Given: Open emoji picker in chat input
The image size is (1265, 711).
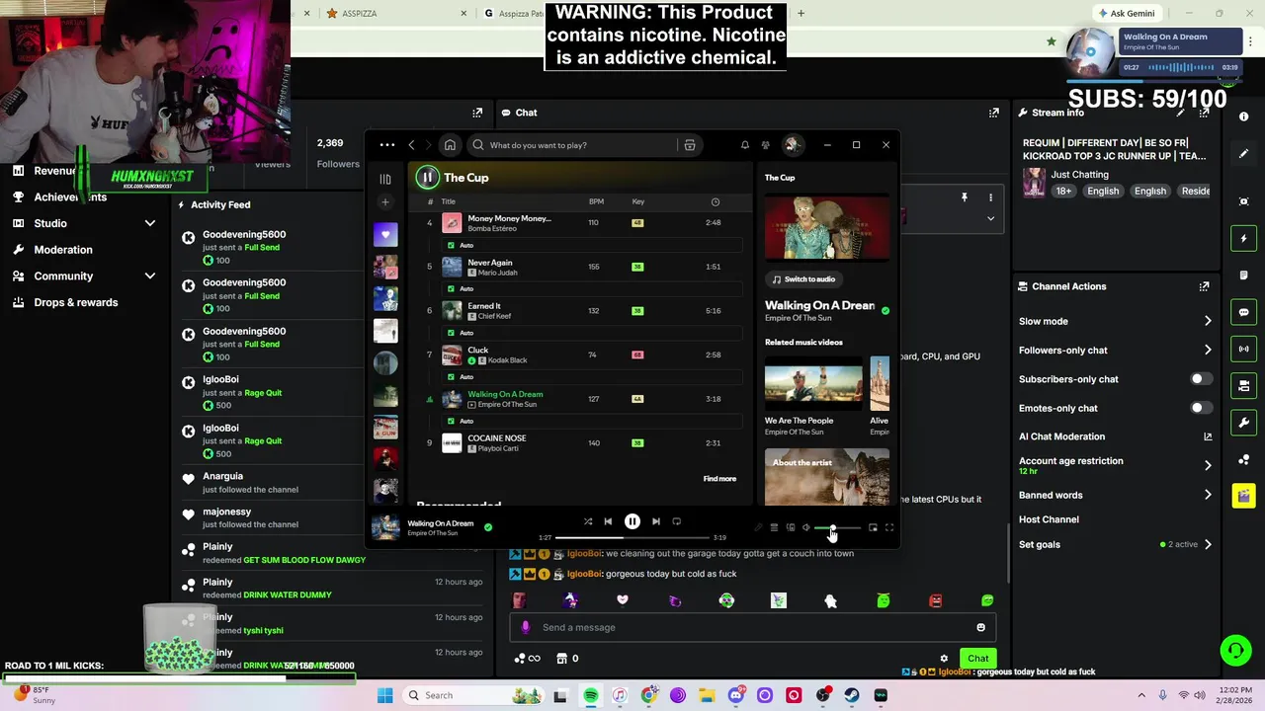Looking at the screenshot, I should (x=980, y=627).
